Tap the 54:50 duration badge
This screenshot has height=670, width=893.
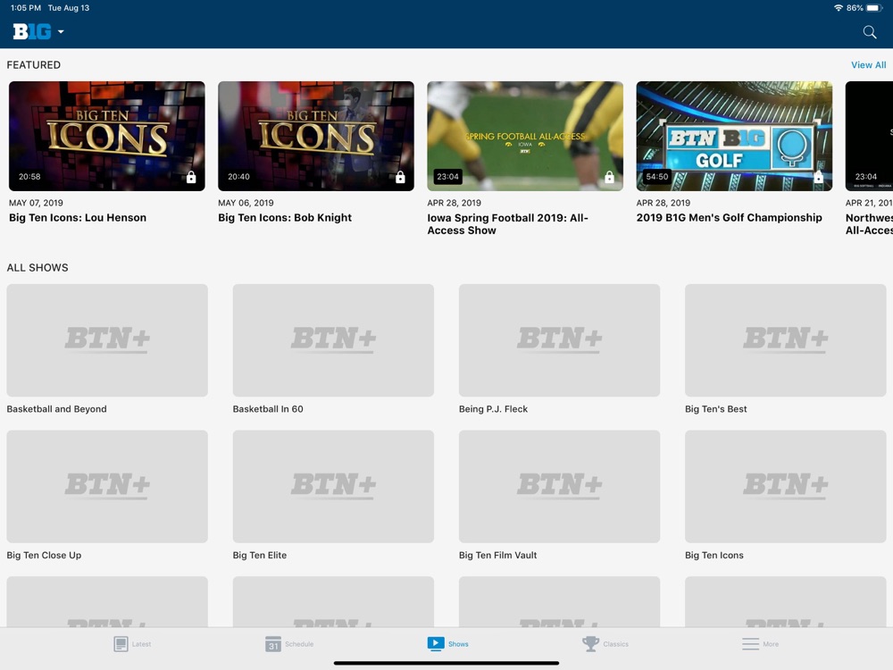[656, 177]
